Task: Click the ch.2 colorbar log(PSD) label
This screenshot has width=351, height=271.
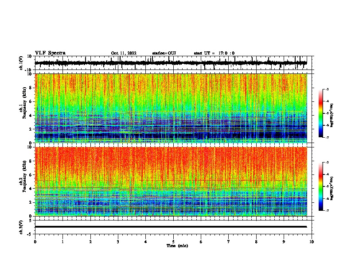Action: 332,189
